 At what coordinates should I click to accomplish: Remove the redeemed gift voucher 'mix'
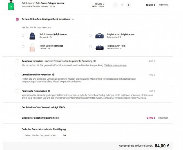(x=163, y=118)
